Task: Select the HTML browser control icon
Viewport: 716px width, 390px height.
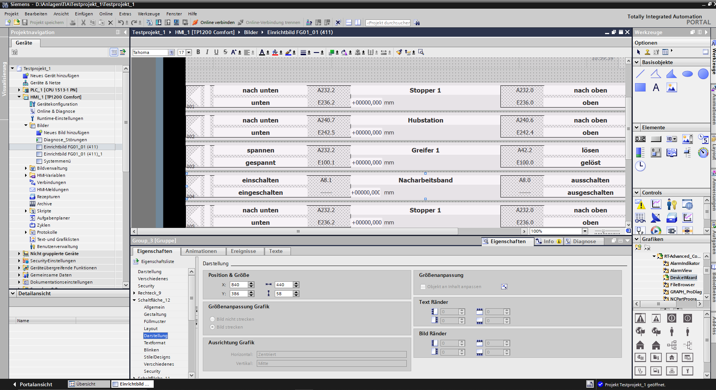Action: (688, 204)
